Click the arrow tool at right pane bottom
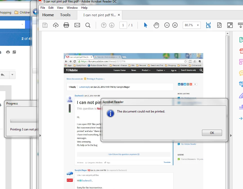Image resolution: width=243 pixels, height=189 pixels. (241, 118)
